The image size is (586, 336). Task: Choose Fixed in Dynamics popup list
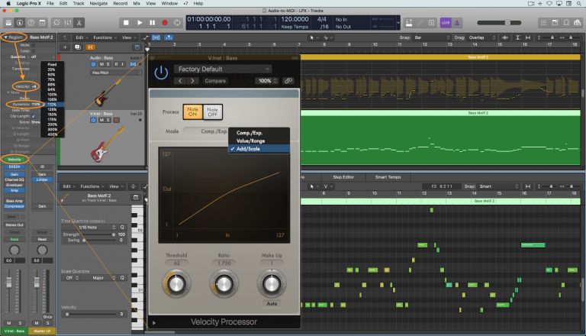pyautogui.click(x=53, y=64)
